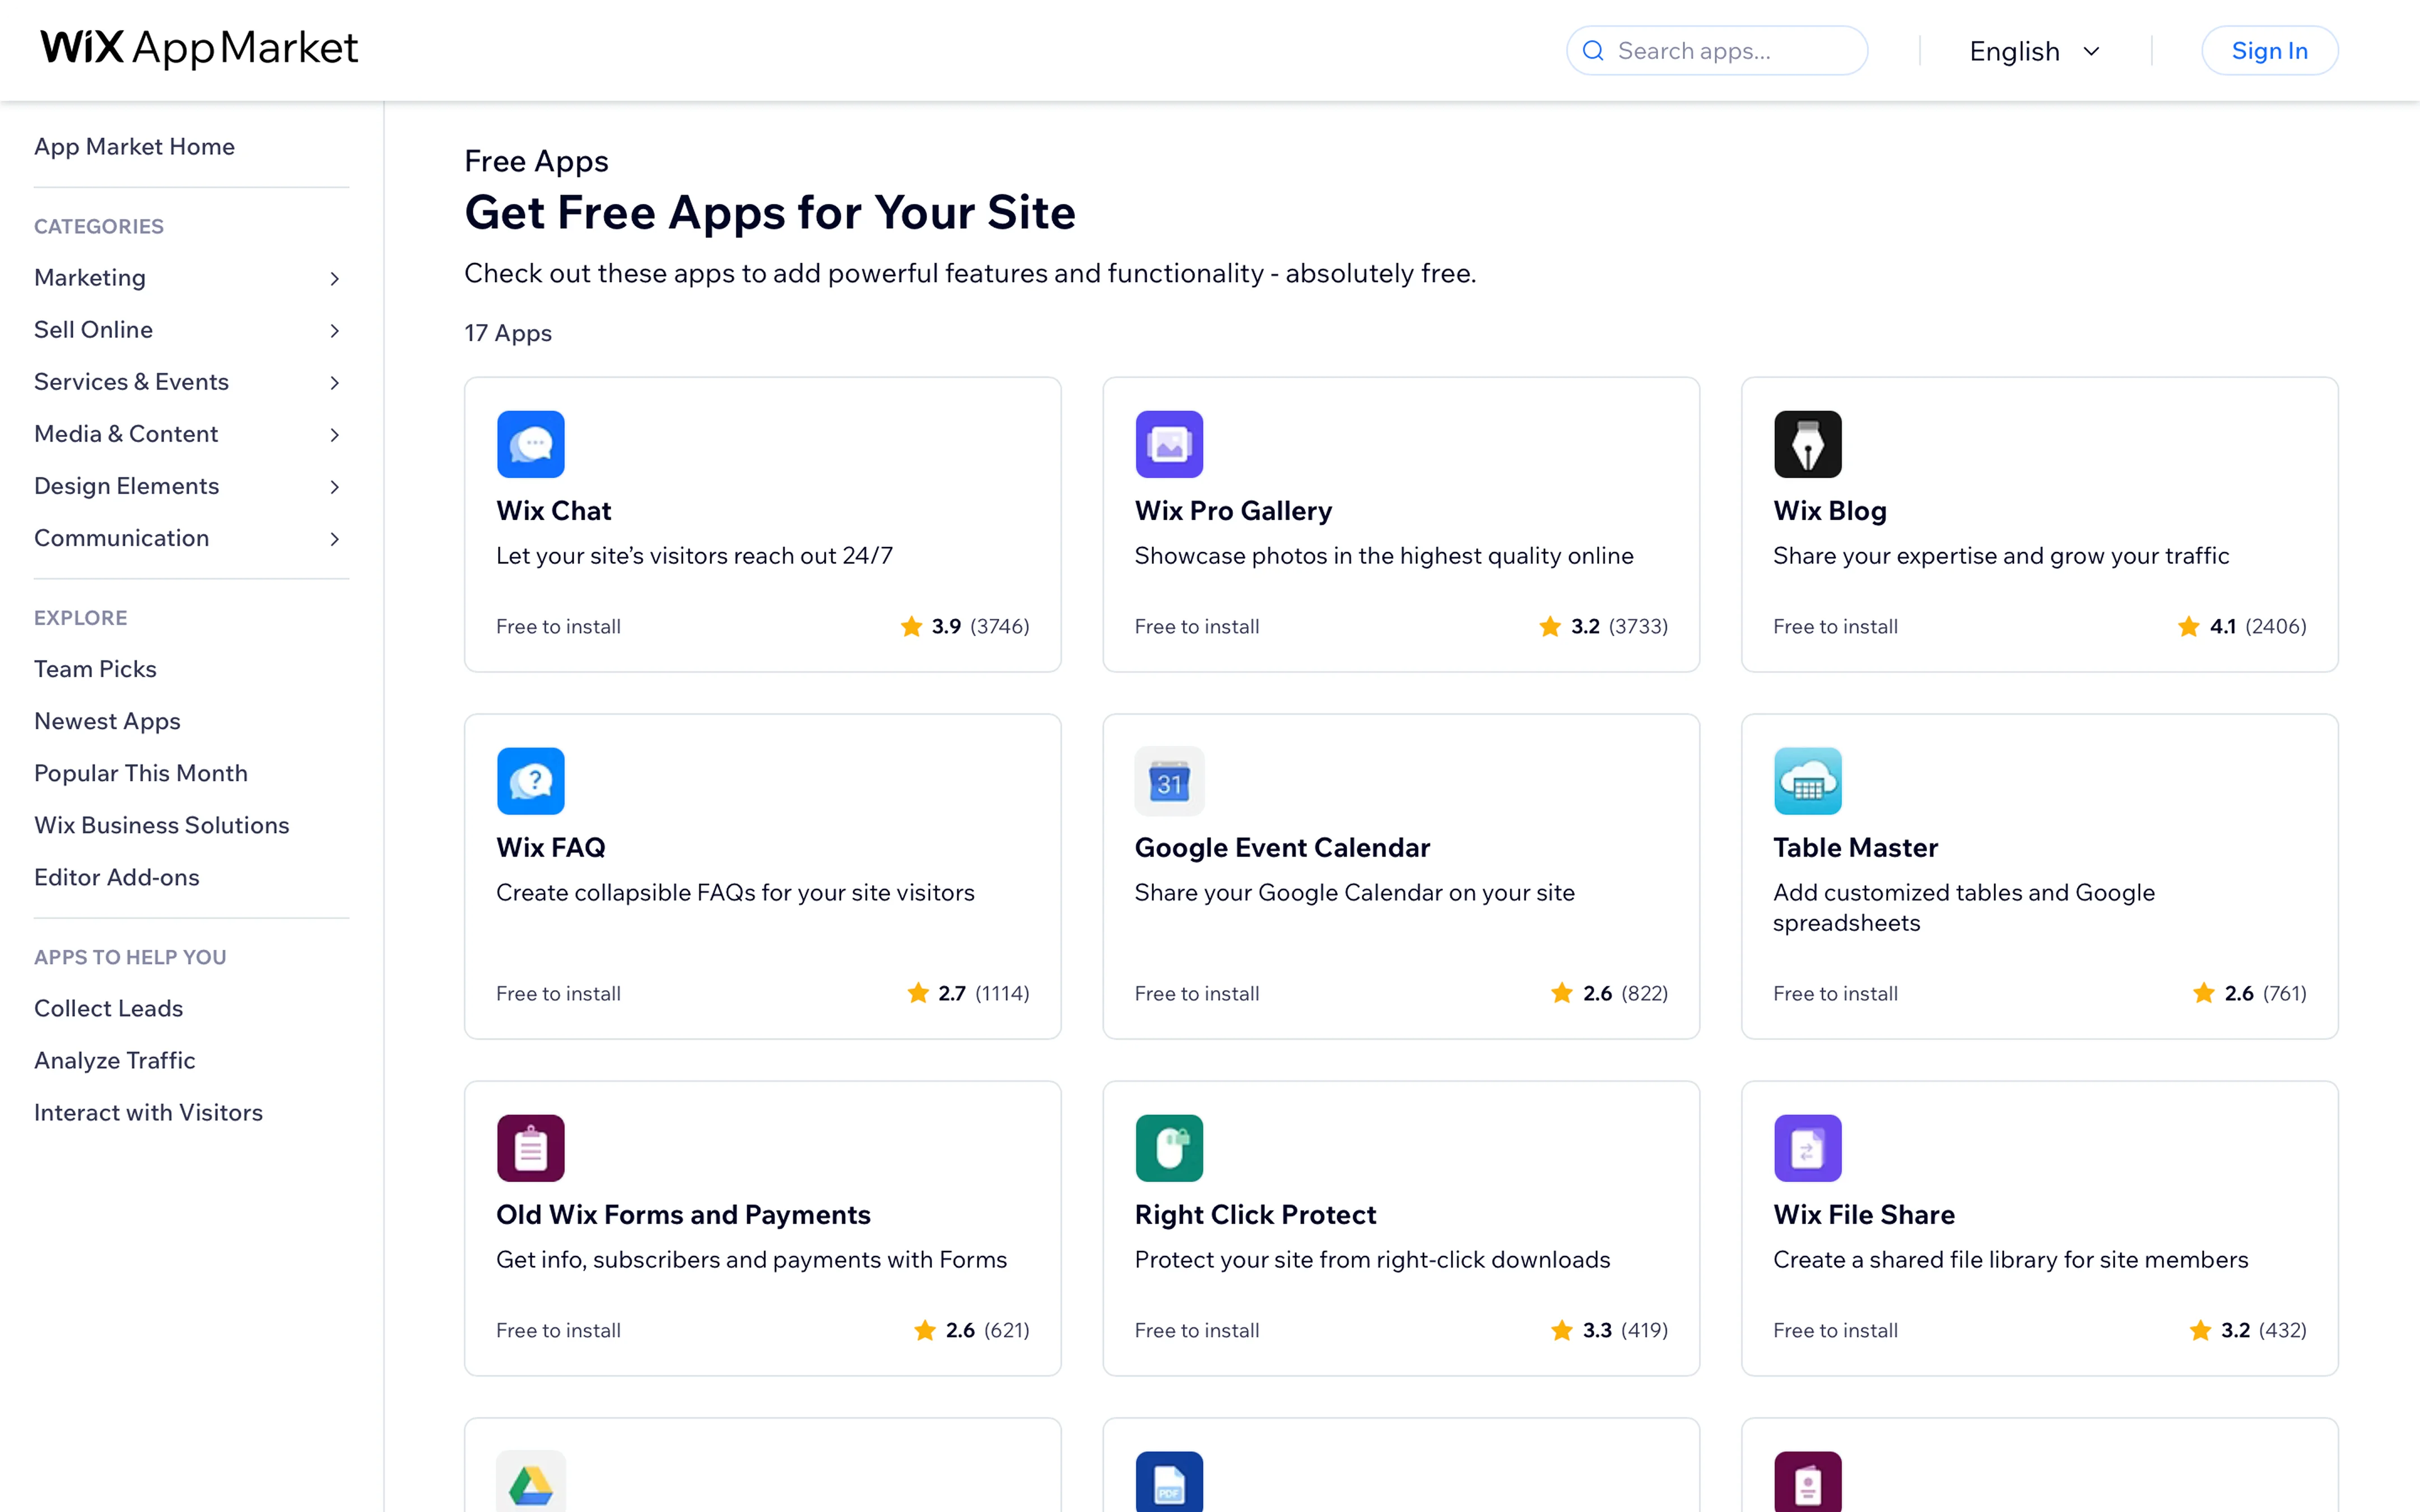Image resolution: width=2420 pixels, height=1512 pixels.
Task: Click the Right Click Protect mouse icon
Action: pyautogui.click(x=1169, y=1148)
